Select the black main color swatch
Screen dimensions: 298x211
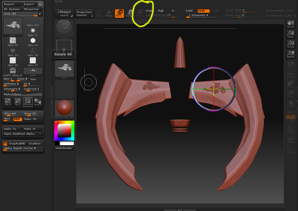click(x=57, y=143)
